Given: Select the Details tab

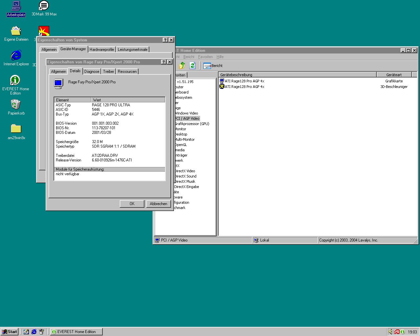Looking at the screenshot, I should (75, 71).
